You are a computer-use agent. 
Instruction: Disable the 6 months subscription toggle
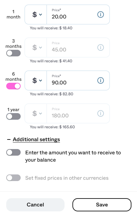pos(13,86)
